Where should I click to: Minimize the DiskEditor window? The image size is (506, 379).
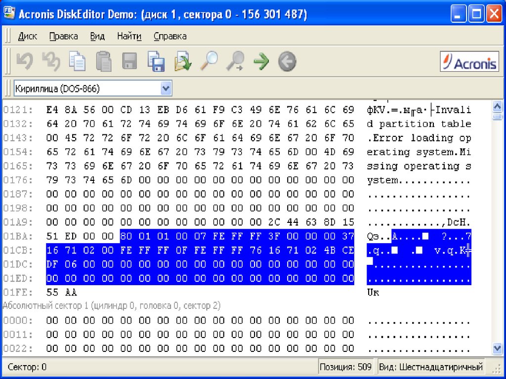458,14
